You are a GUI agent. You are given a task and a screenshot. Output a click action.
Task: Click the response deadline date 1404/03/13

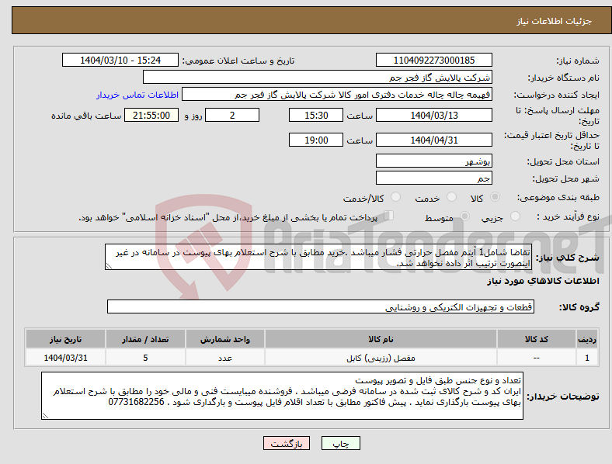point(433,115)
